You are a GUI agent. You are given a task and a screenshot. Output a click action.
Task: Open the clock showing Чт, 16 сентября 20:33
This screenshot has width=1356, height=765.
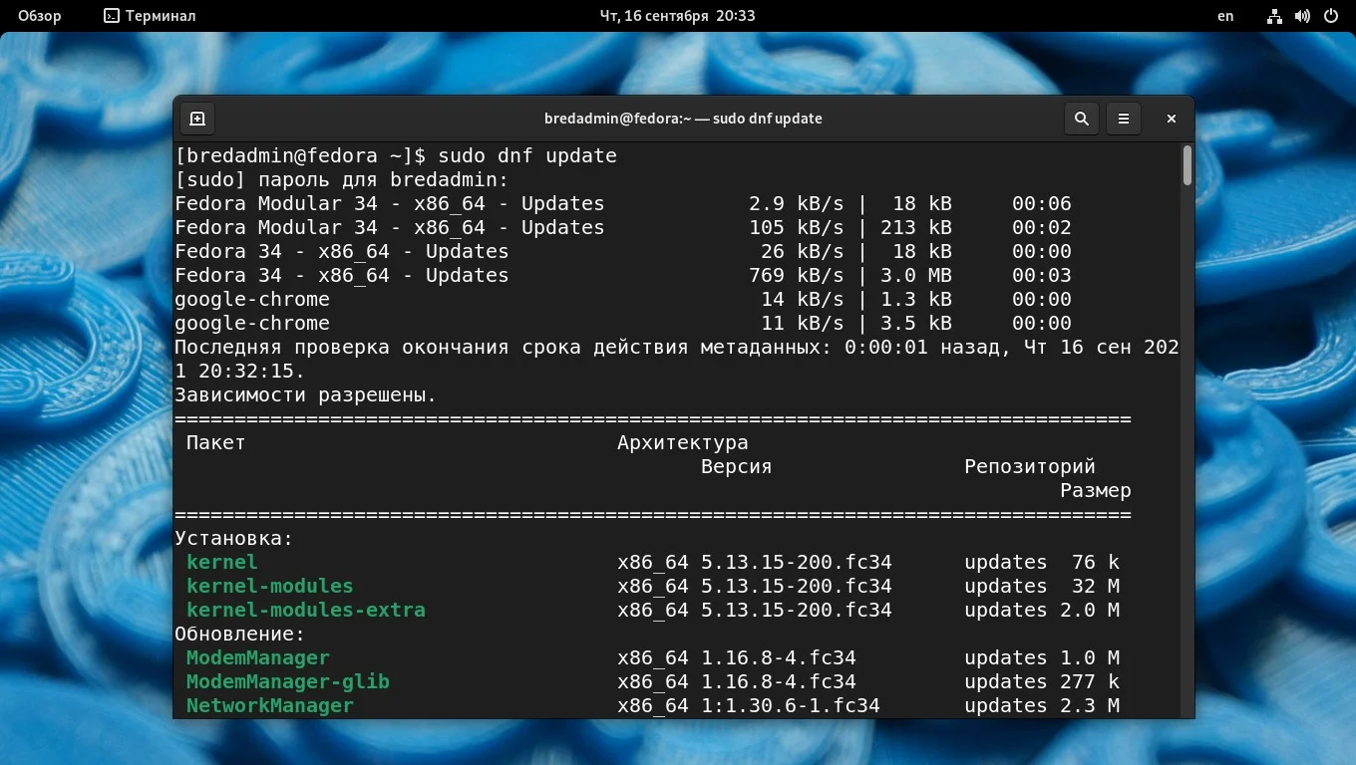pyautogui.click(x=677, y=16)
